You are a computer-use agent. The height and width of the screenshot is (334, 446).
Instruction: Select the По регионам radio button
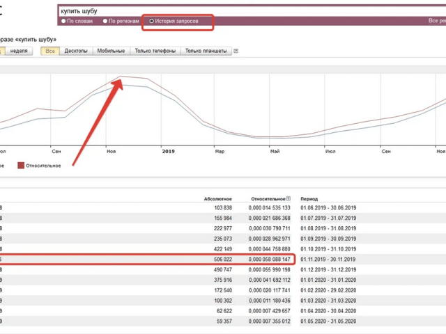106,21
